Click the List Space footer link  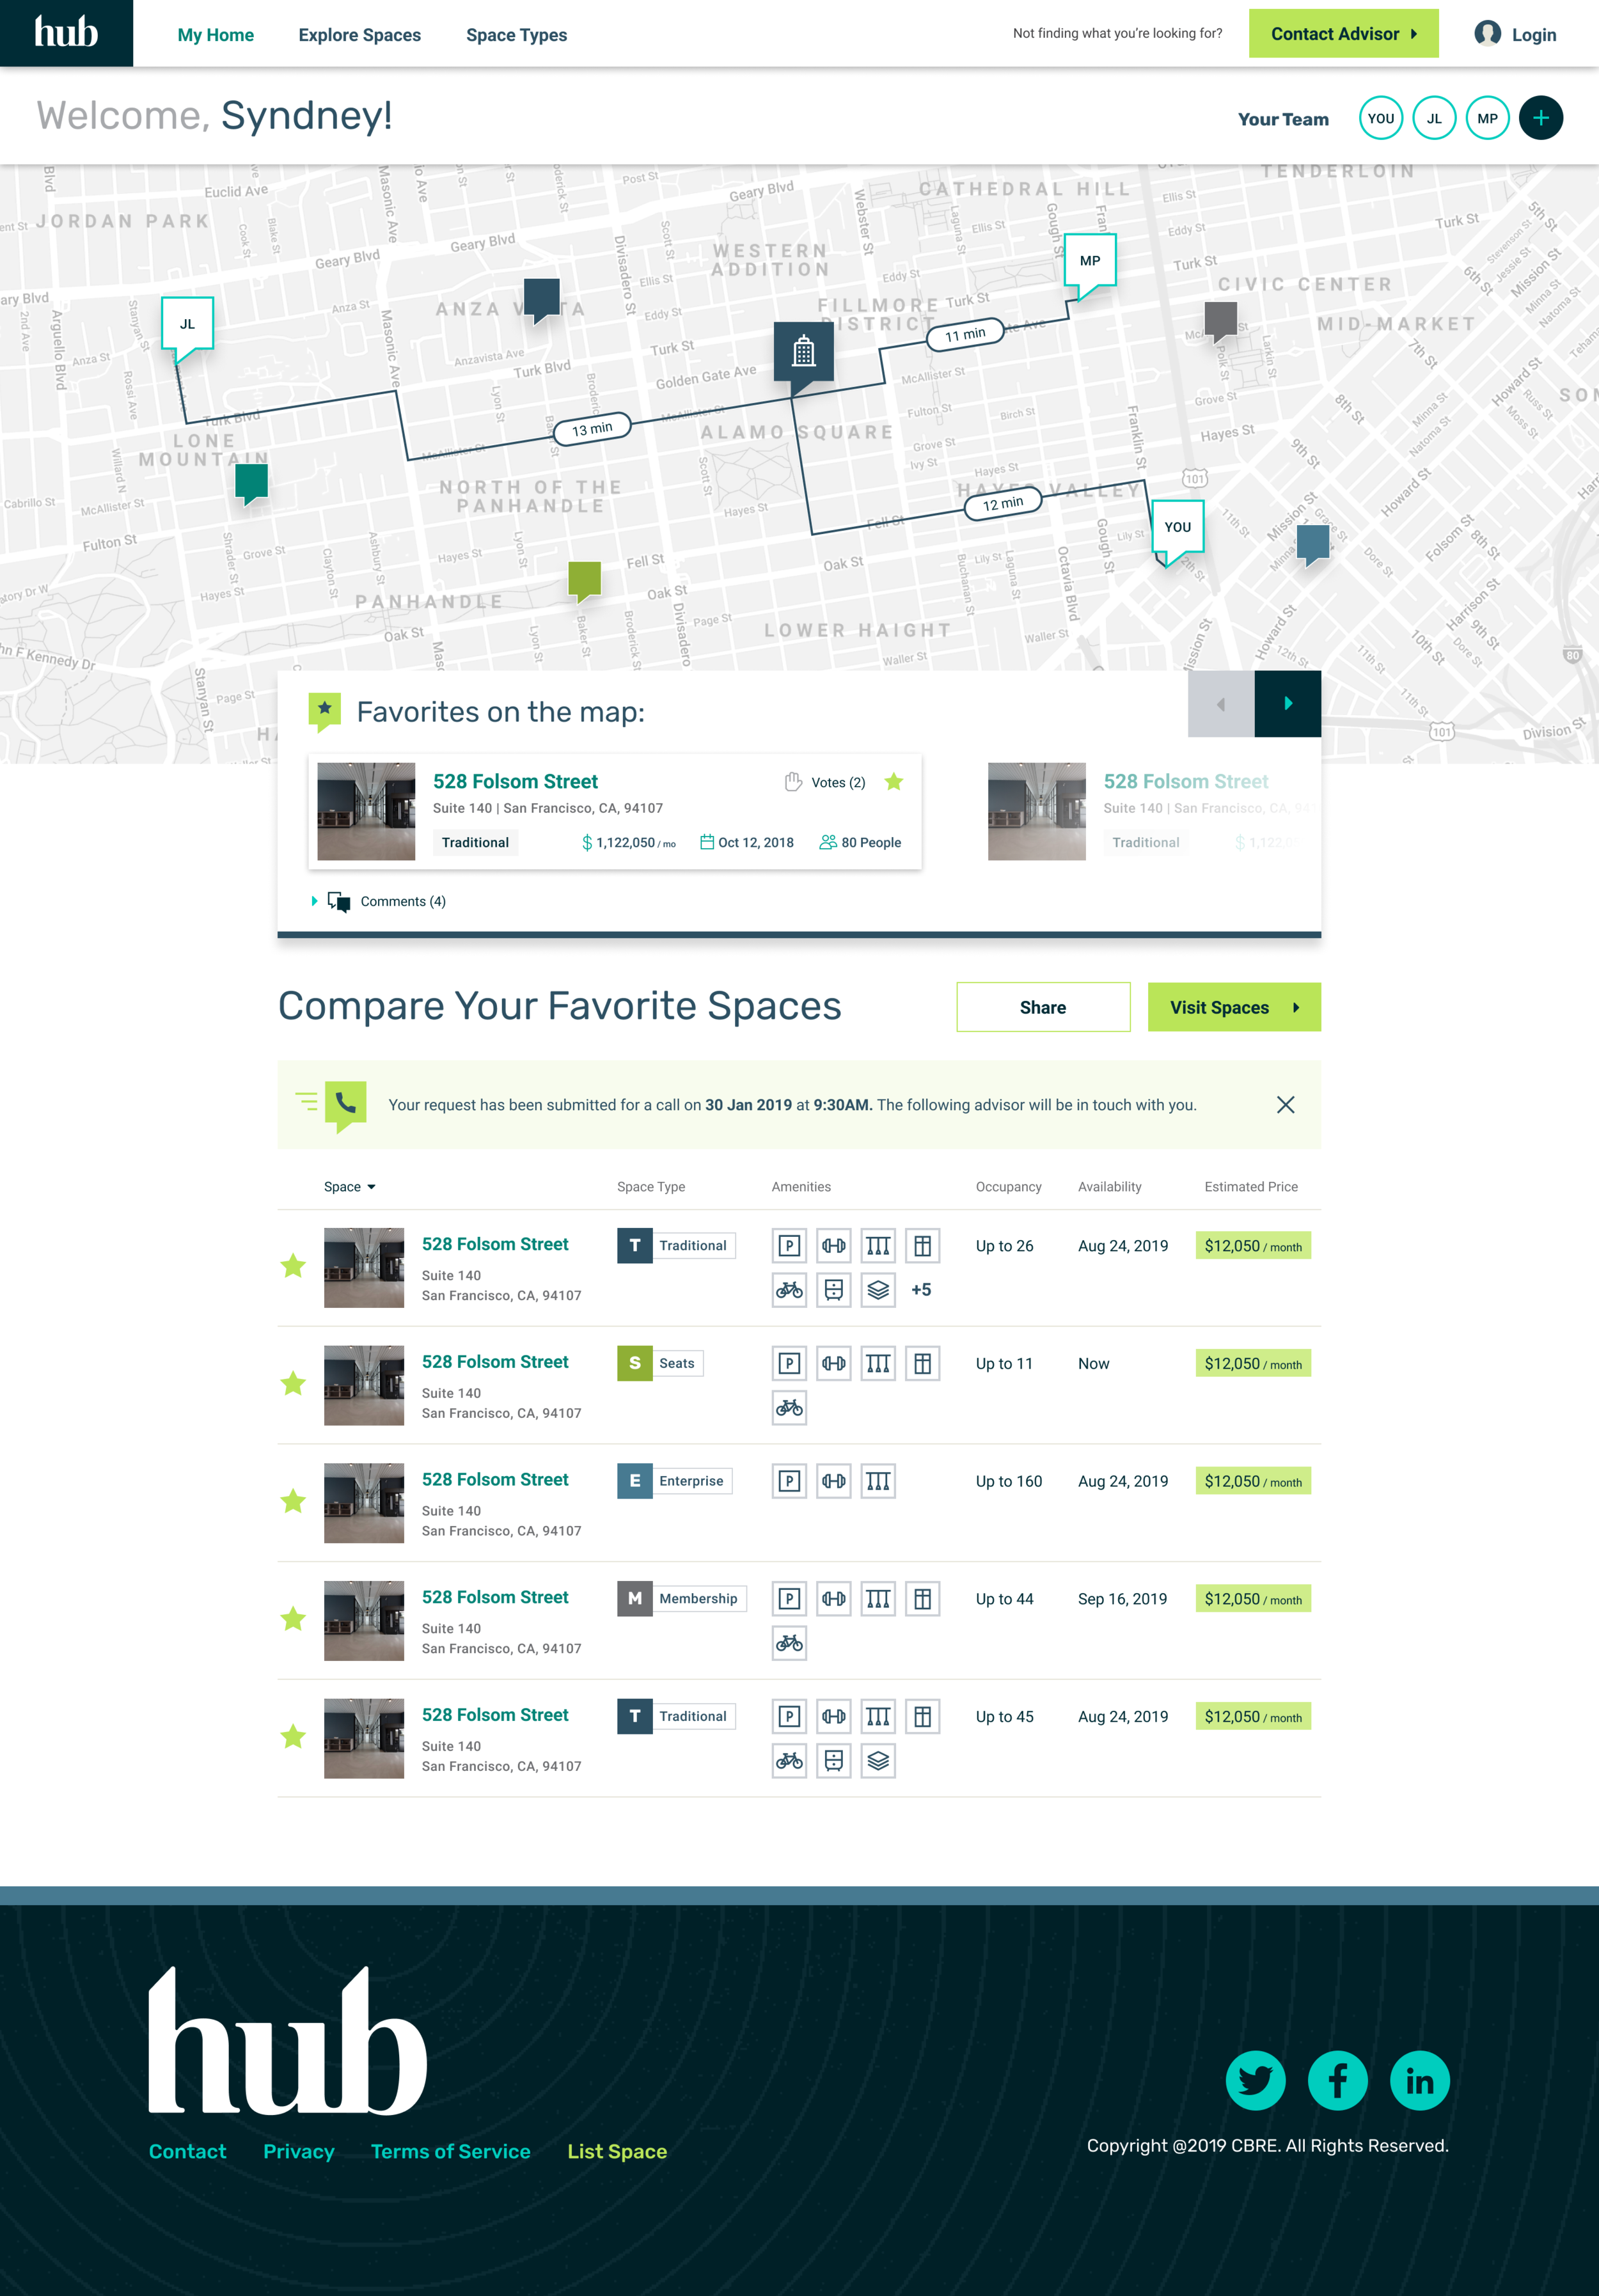tap(616, 2152)
